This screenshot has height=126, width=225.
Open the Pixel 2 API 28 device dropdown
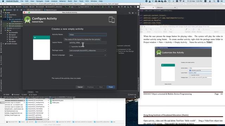84,7
